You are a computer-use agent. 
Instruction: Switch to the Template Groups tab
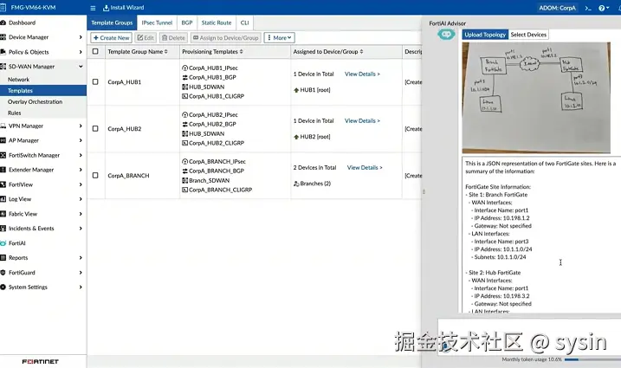(112, 23)
